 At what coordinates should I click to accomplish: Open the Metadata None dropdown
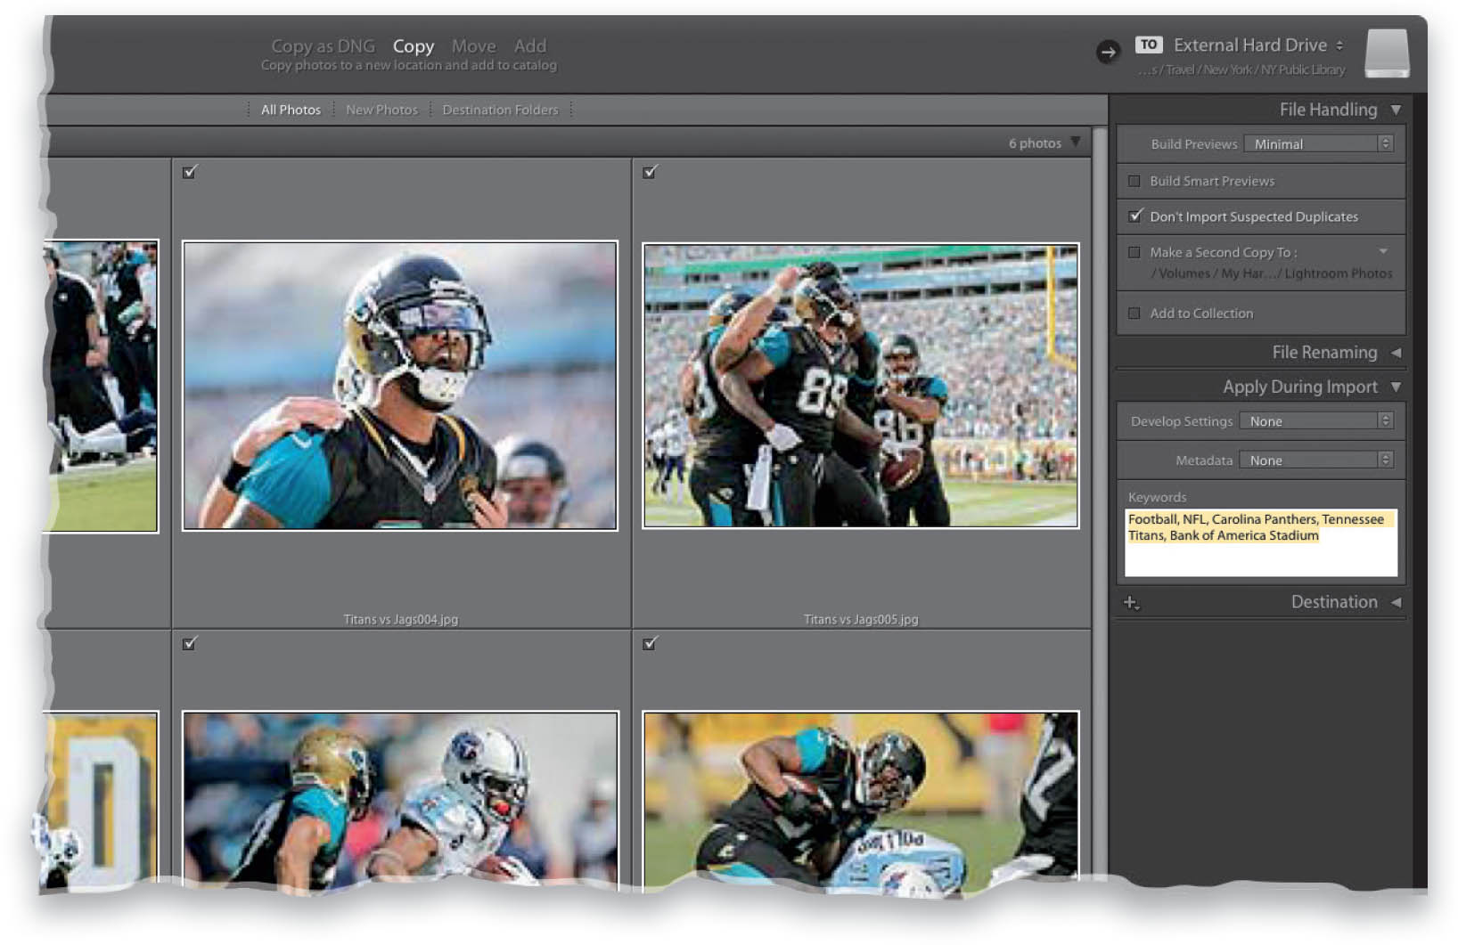pos(1315,460)
